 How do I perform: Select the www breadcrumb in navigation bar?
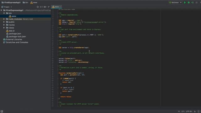click(x=34, y=3)
